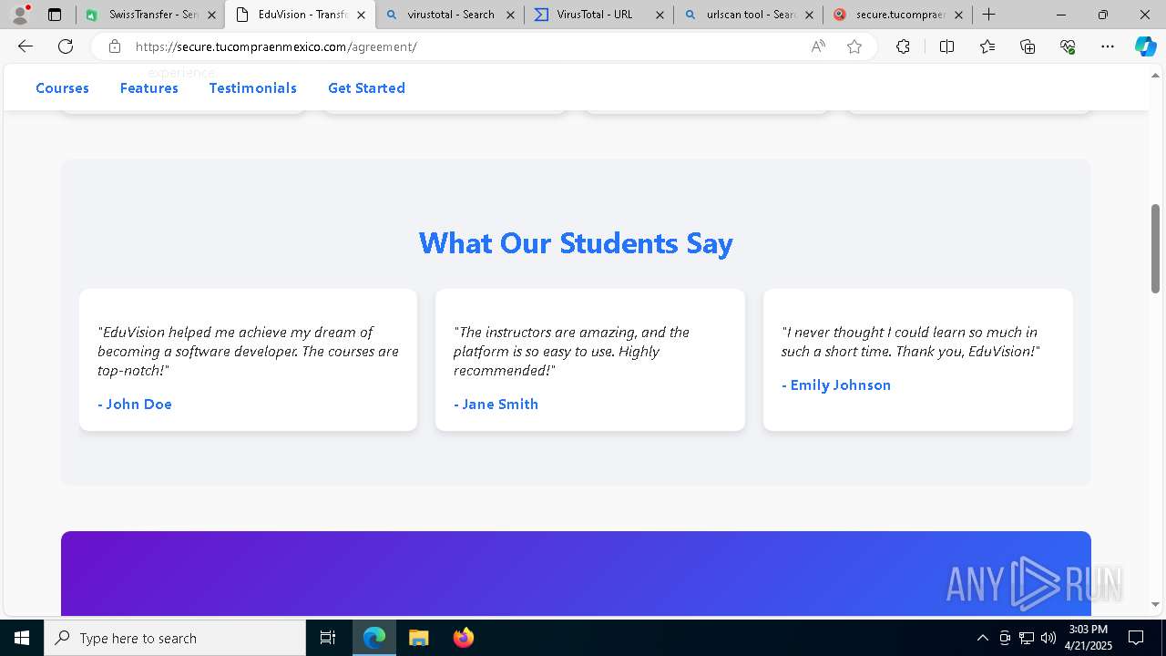The width and height of the screenshot is (1166, 656).
Task: Close the urlscan tool Search tab
Action: point(809,15)
